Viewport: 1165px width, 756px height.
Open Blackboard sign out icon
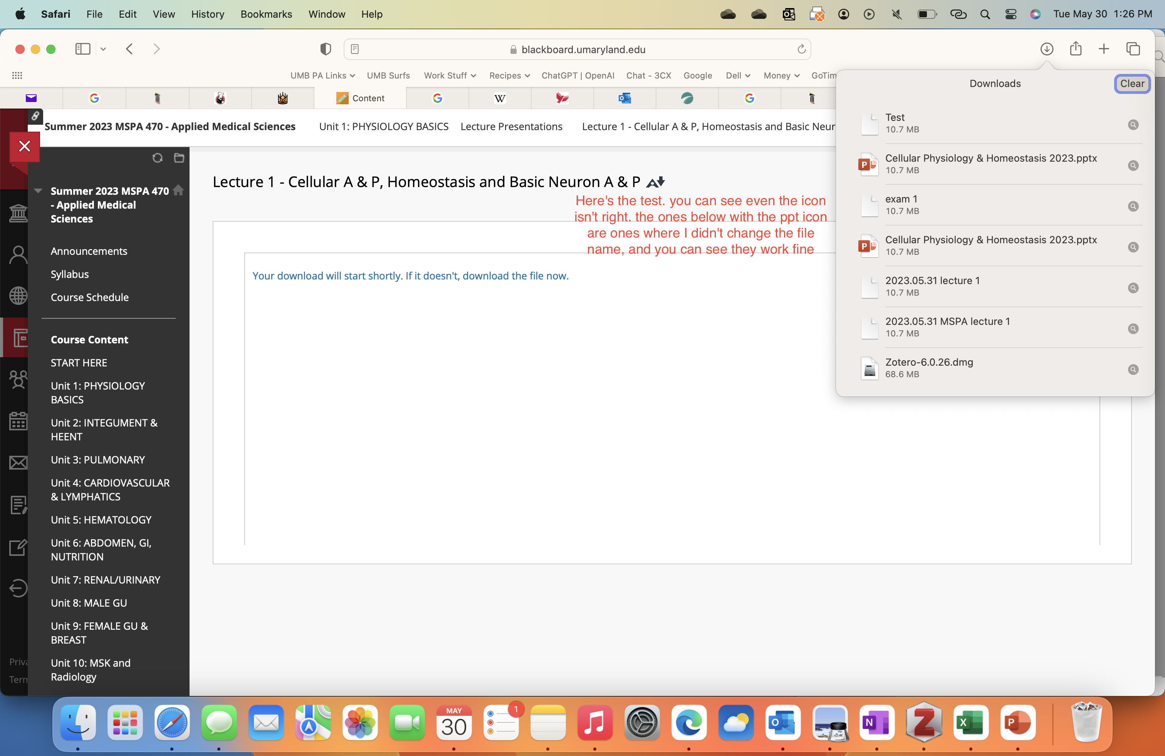pos(18,588)
